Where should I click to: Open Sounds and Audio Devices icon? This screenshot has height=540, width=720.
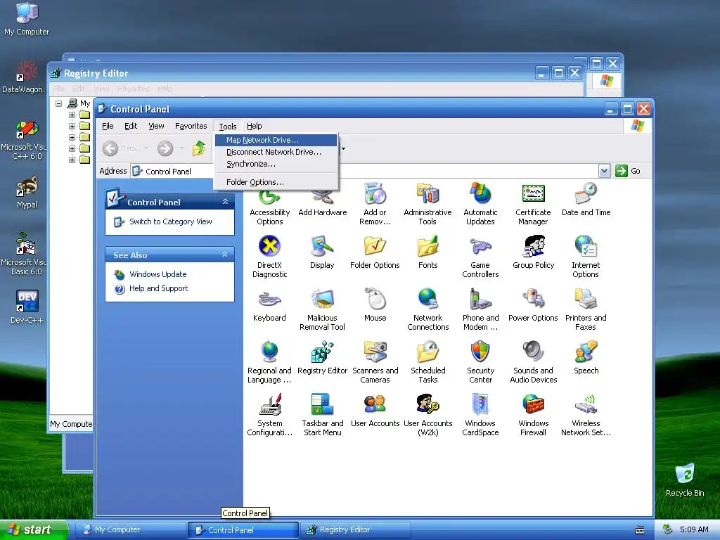pyautogui.click(x=533, y=363)
